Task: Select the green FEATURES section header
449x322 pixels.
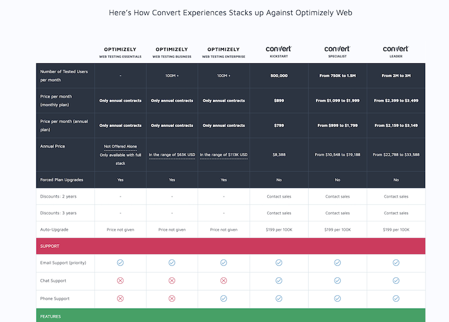Action: click(231, 315)
